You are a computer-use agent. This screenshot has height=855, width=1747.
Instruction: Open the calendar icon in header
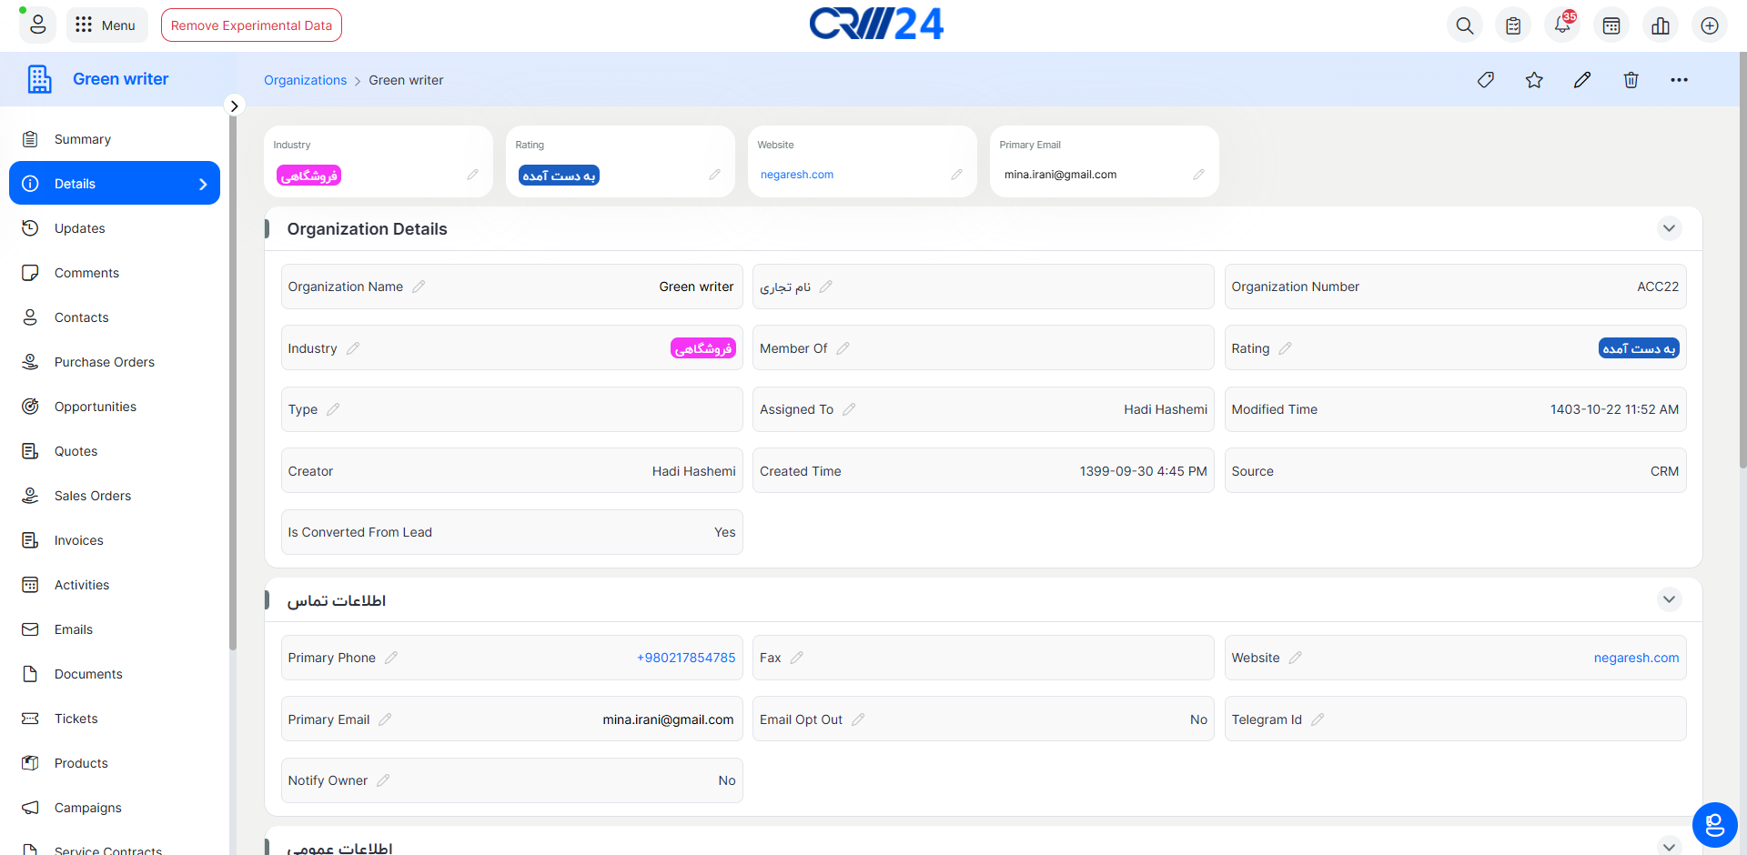click(x=1611, y=25)
